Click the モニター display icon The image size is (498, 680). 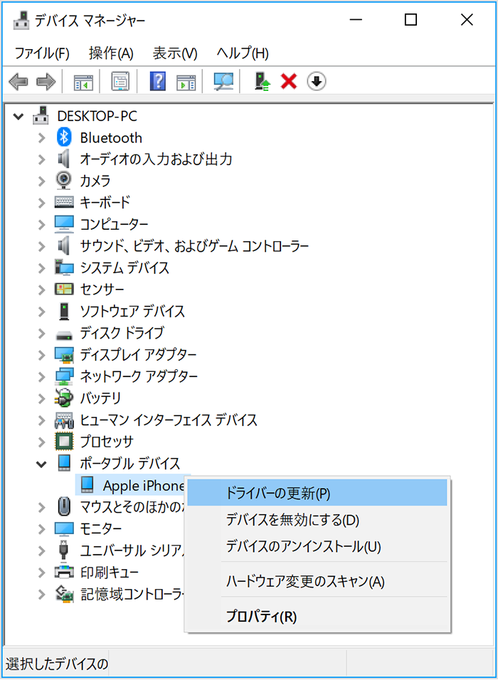click(x=64, y=528)
